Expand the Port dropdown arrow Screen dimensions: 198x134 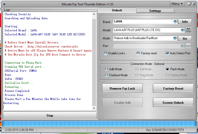click(182, 46)
